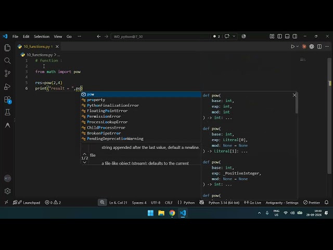Open Customize Layout icon
Image resolution: width=333 pixels, height=250 pixels.
click(272, 36)
